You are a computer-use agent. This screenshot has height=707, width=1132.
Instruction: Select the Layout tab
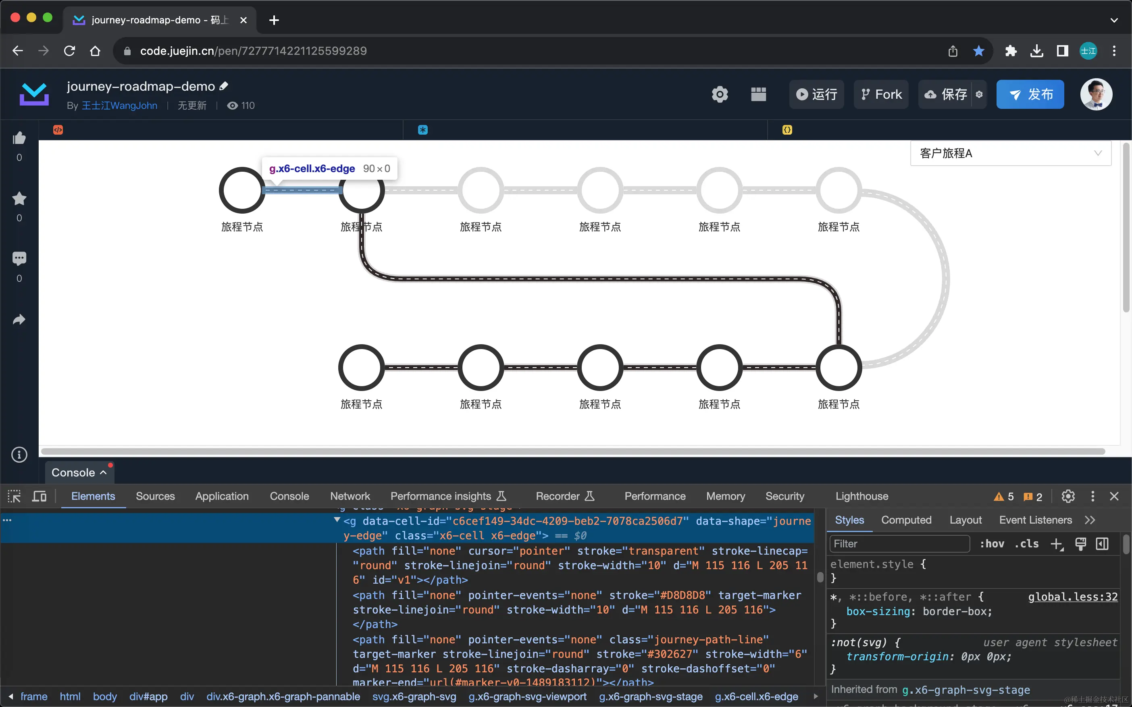tap(966, 520)
